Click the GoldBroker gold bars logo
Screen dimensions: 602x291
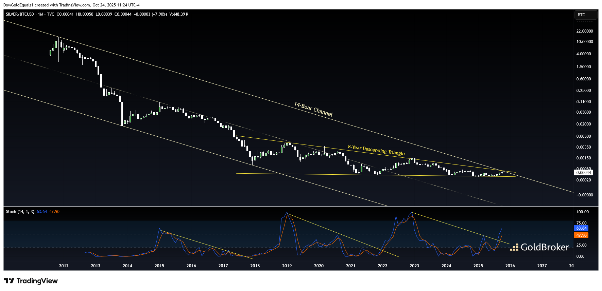click(514, 247)
